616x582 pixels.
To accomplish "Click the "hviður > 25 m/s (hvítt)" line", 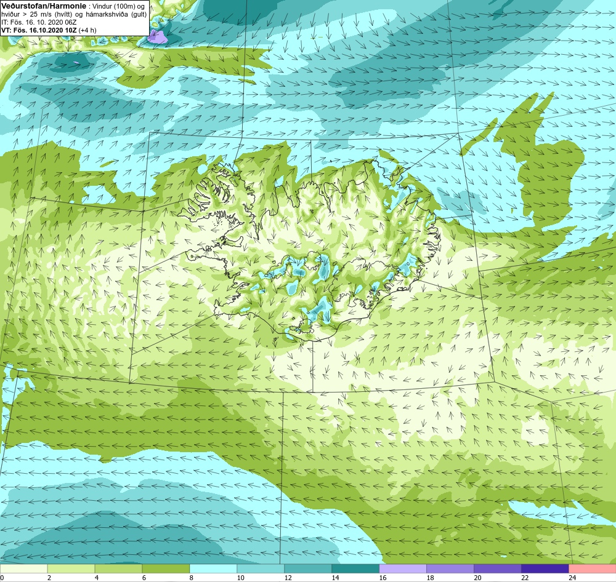I will [36, 15].
